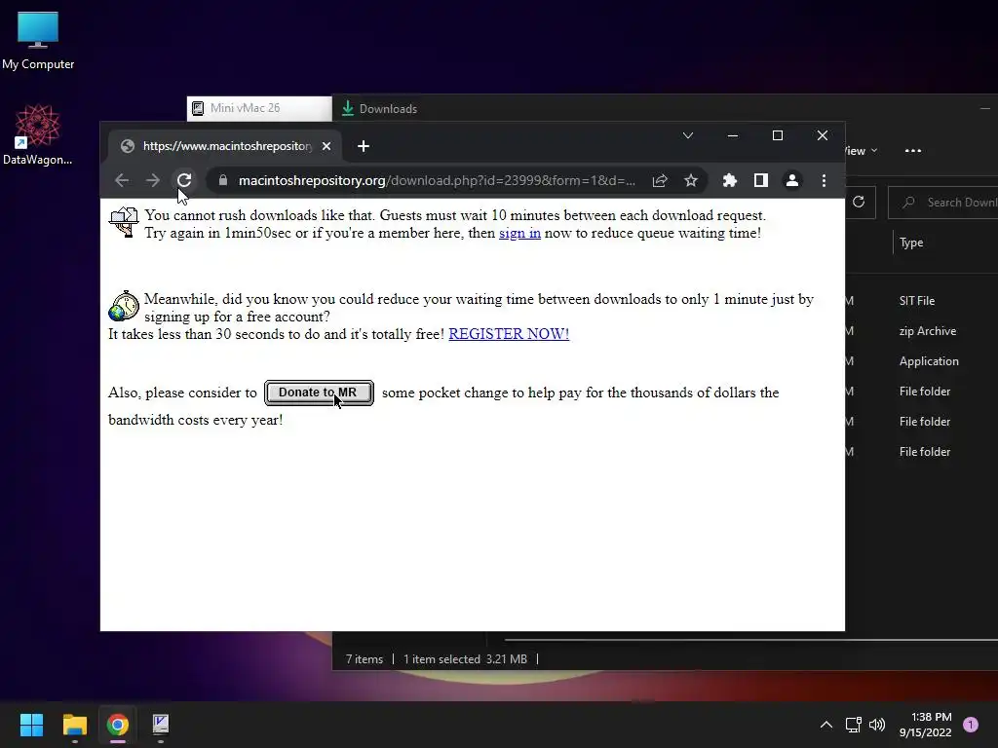Maximize the Chrome window
The height and width of the screenshot is (748, 998).
click(x=777, y=135)
